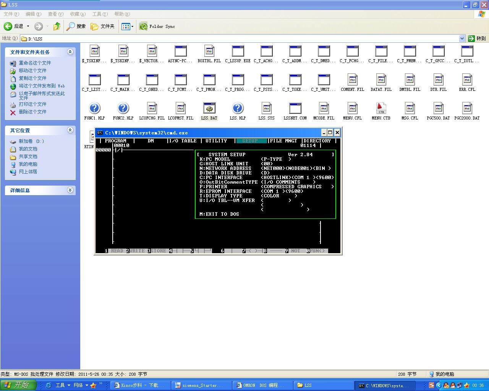Click the LSSNET.COM file icon
Screen dimensions: 489x391
click(295, 108)
